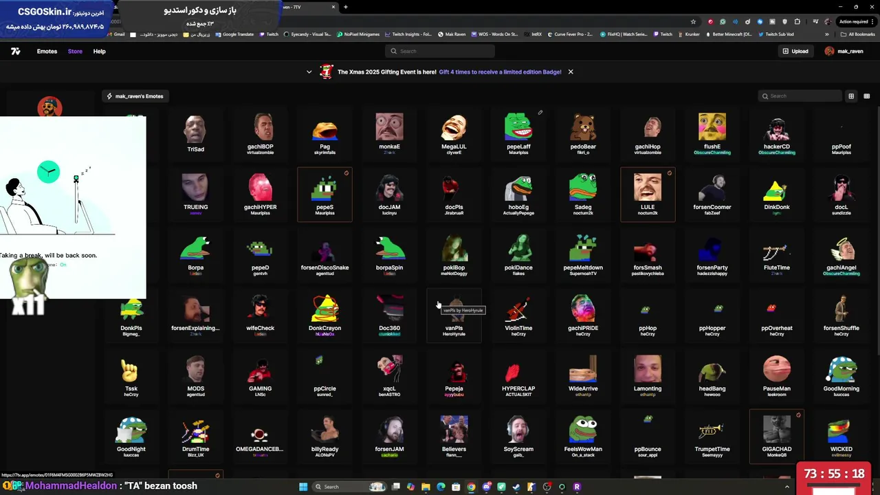880x495 pixels.
Task: Switch to large grid emote view
Action: point(851,96)
